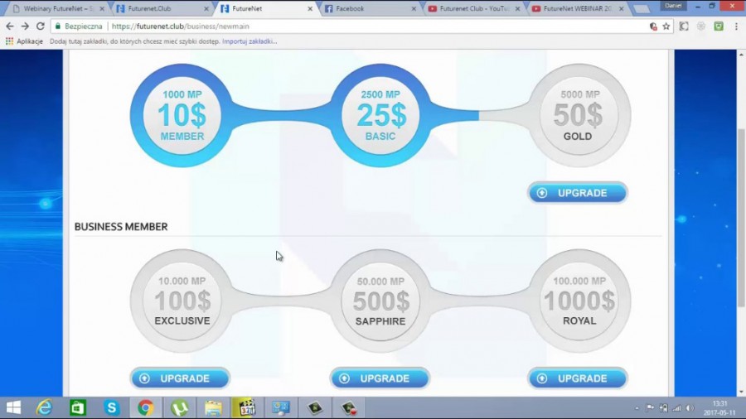Click the blocked content shield icon
Image resolution: width=746 pixels, height=419 pixels.
[x=653, y=26]
